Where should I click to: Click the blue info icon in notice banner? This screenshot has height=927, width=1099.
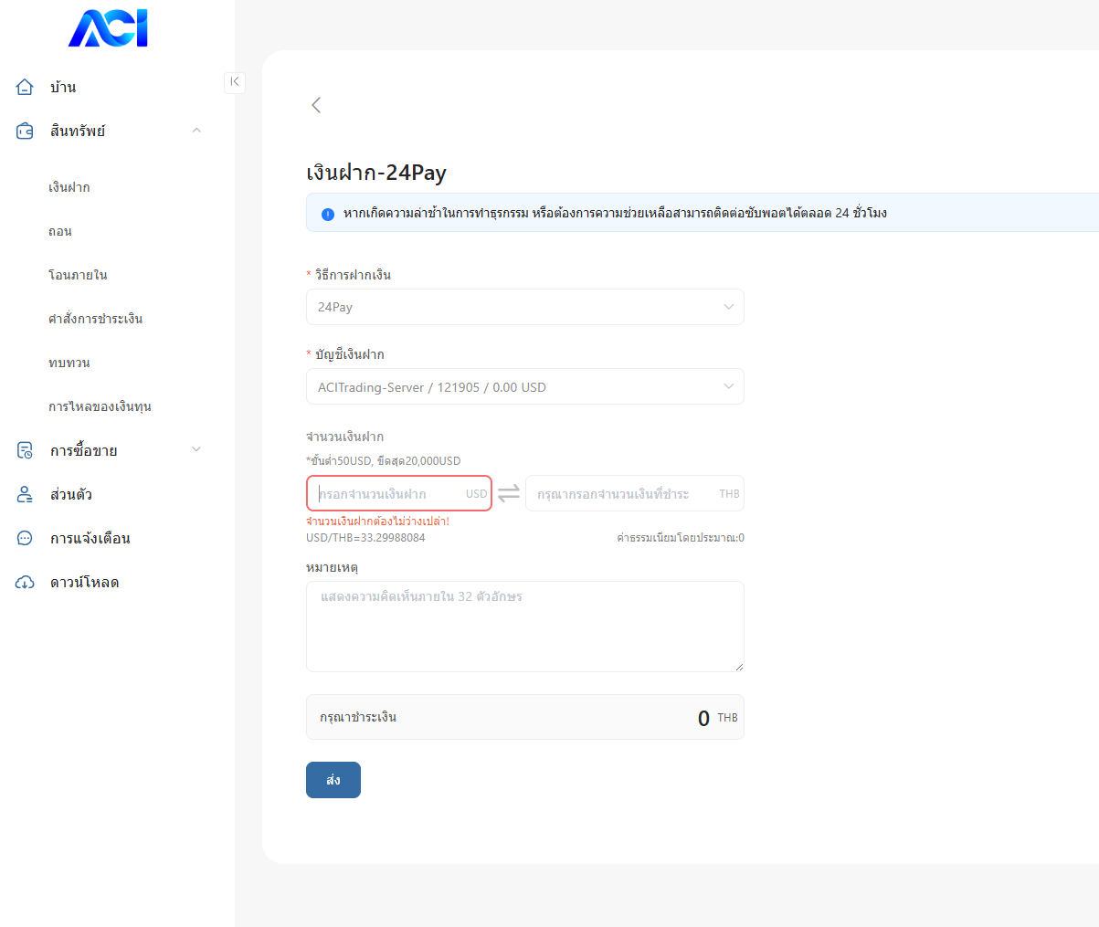(328, 214)
